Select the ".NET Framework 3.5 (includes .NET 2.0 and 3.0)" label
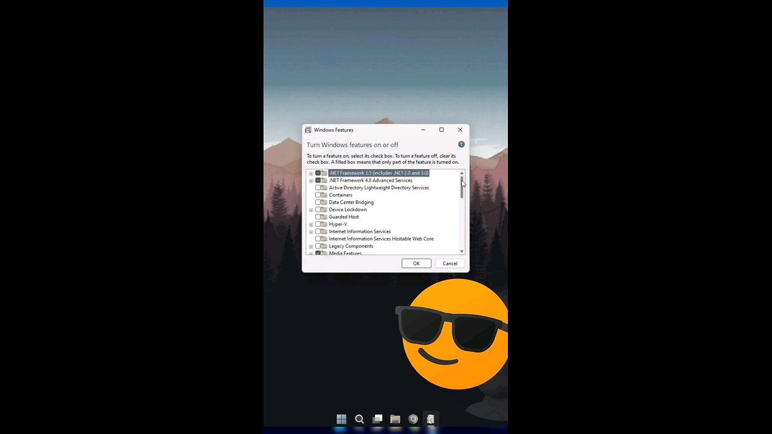Viewport: 772px width, 434px height. 379,173
